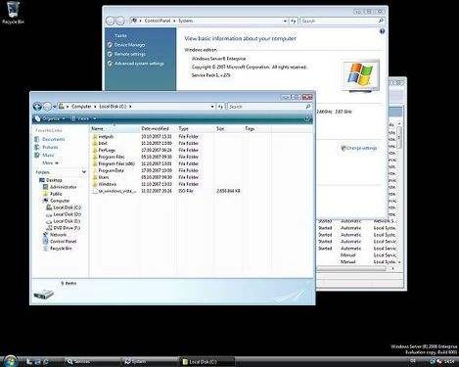The height and width of the screenshot is (367, 459).
Task: Sort by the Tags column header
Action: 257,129
